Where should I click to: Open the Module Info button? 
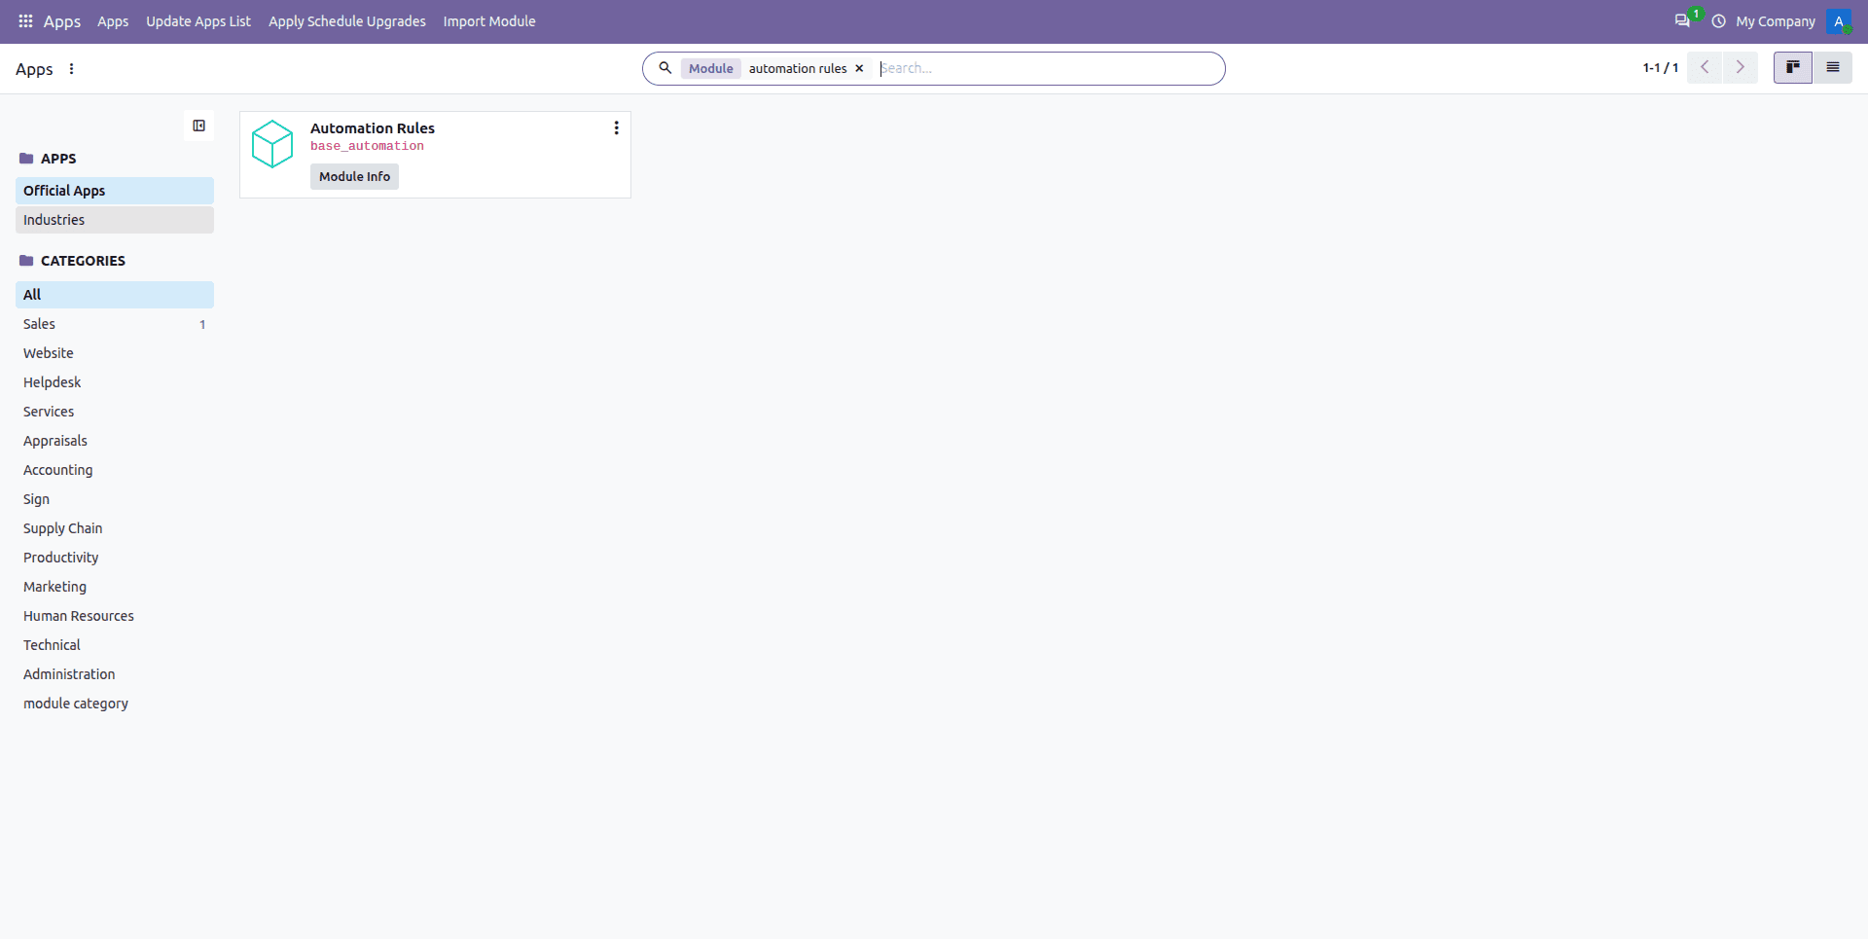point(354,176)
